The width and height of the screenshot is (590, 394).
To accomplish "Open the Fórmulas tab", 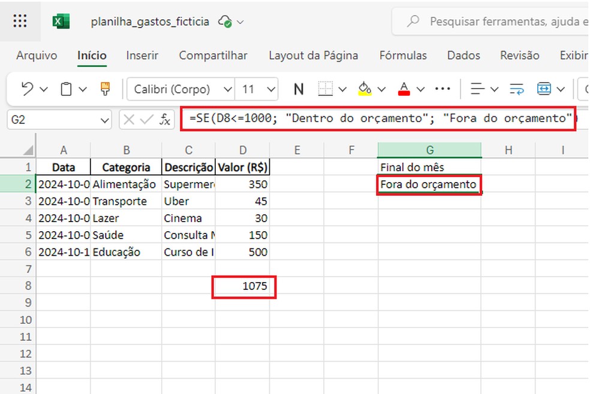I will (403, 56).
